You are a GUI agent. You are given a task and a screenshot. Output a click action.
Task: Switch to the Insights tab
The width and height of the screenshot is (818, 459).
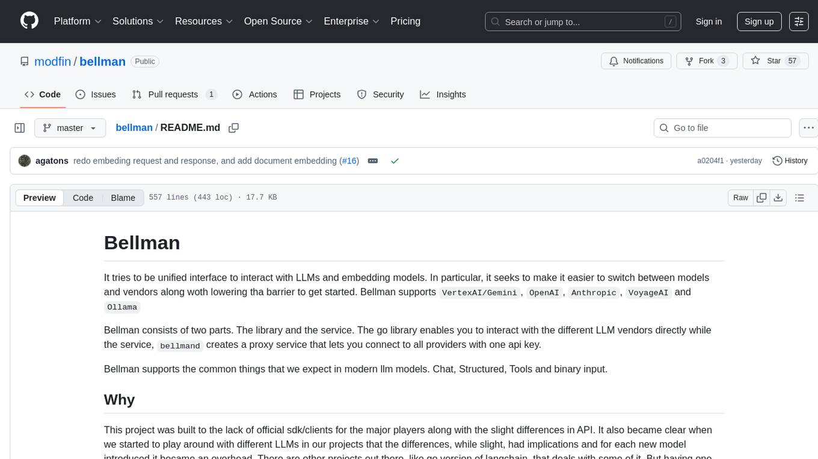[x=443, y=94]
